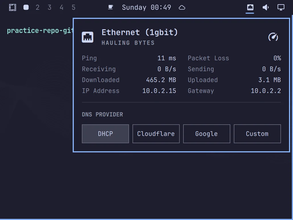
Task: Open the Sunday 00:49 clock
Action: pyautogui.click(x=146, y=7)
